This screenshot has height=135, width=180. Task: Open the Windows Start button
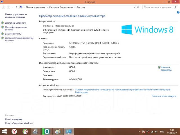(4, 131)
